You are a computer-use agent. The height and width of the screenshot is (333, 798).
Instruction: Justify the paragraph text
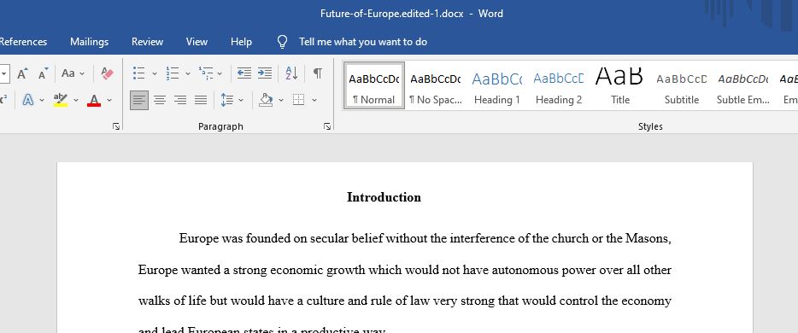[201, 100]
